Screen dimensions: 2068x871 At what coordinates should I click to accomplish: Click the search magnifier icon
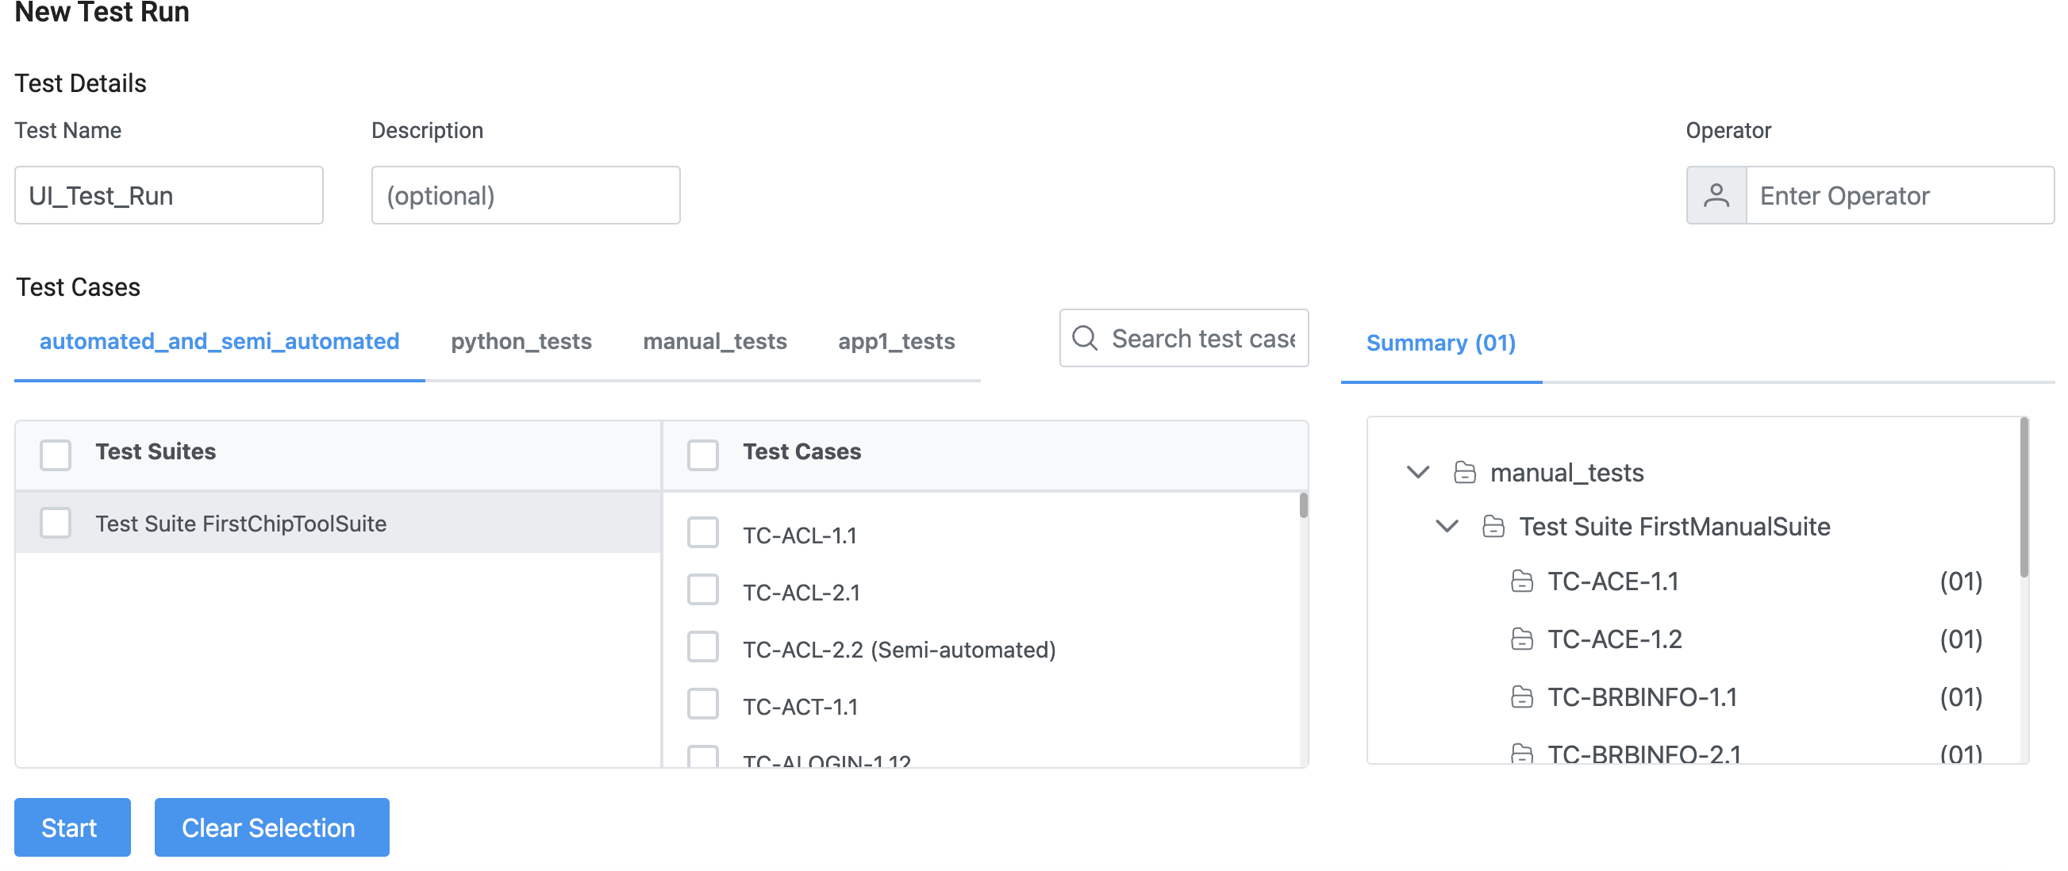pyautogui.click(x=1085, y=338)
